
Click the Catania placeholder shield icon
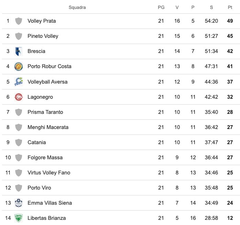tap(19, 142)
